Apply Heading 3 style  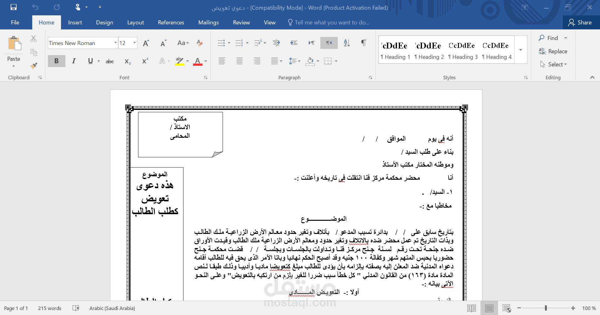(463, 50)
